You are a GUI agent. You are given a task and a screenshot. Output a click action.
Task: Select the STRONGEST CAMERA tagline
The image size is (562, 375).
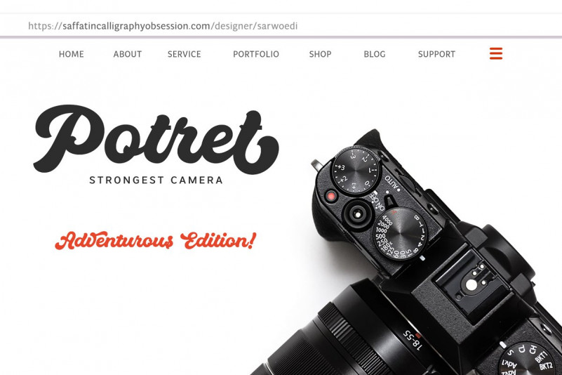[x=156, y=180]
